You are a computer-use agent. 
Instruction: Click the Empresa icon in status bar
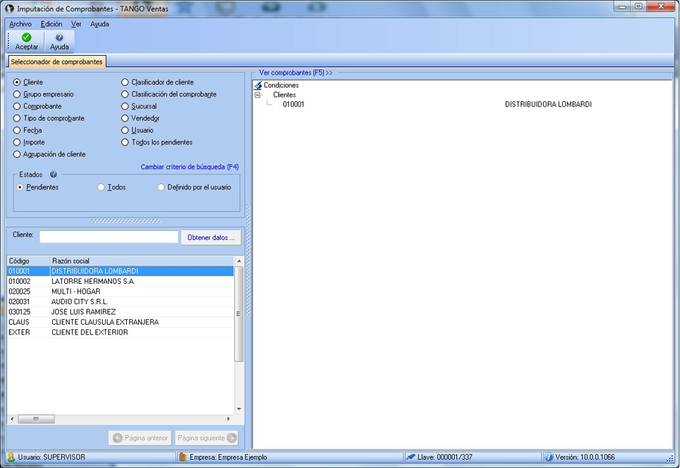click(183, 457)
